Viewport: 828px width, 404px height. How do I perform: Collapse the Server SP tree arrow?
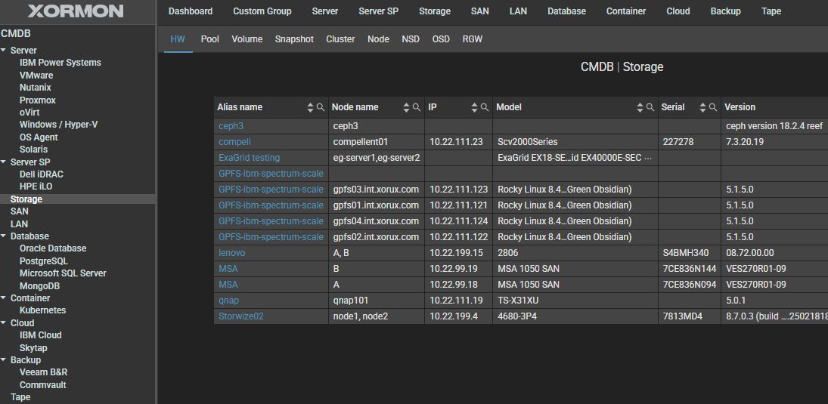(5, 162)
